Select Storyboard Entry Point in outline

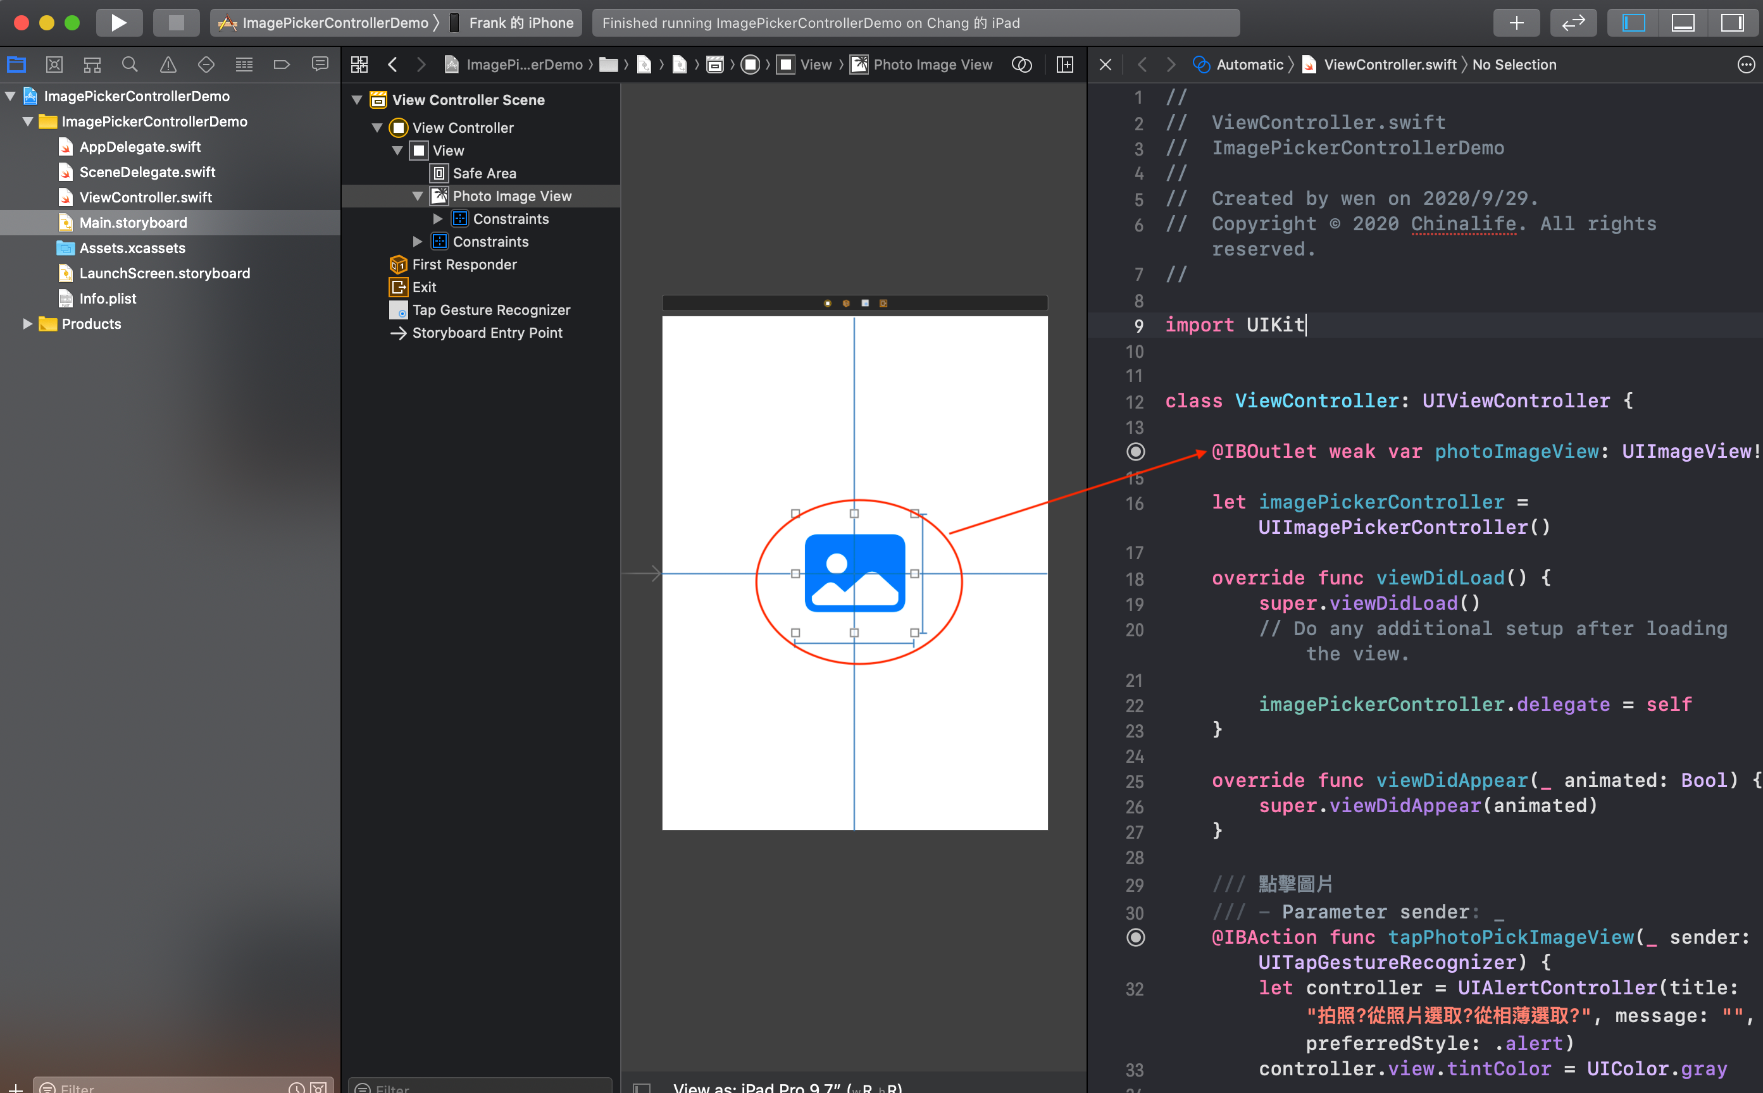487,333
